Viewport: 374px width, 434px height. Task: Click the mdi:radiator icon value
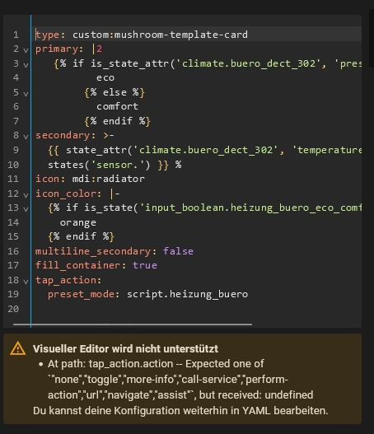[108, 179]
